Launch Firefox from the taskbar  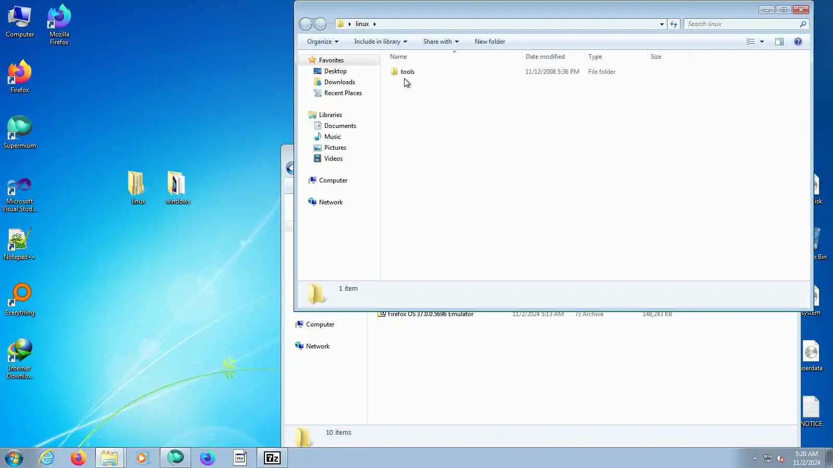pyautogui.click(x=79, y=458)
